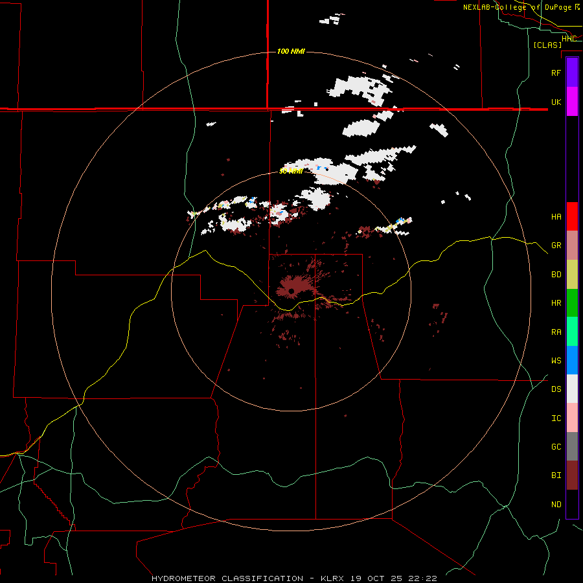
Task: Click the 50 NMI range ring label
Action: 291,172
